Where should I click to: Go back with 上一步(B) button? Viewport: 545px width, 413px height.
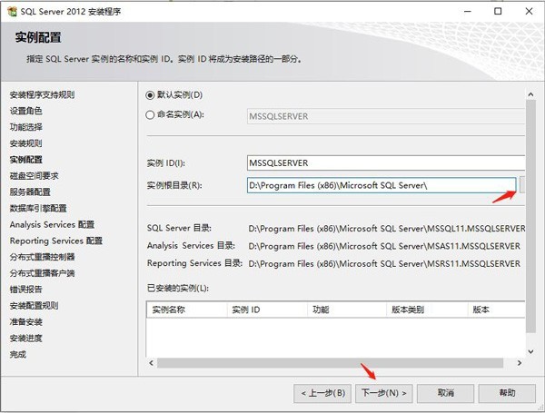click(x=322, y=393)
